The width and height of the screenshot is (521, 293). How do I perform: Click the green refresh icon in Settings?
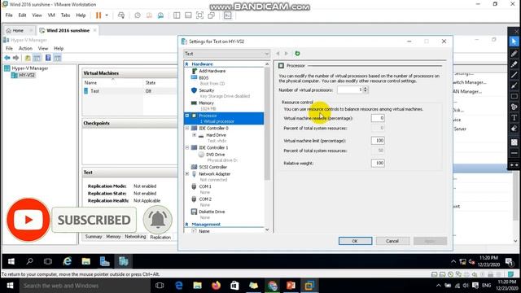tap(297, 54)
